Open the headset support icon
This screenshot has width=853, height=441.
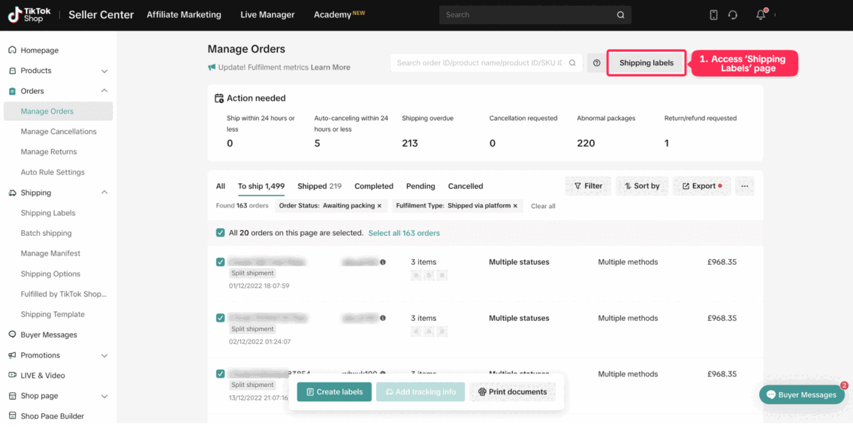[x=733, y=15]
